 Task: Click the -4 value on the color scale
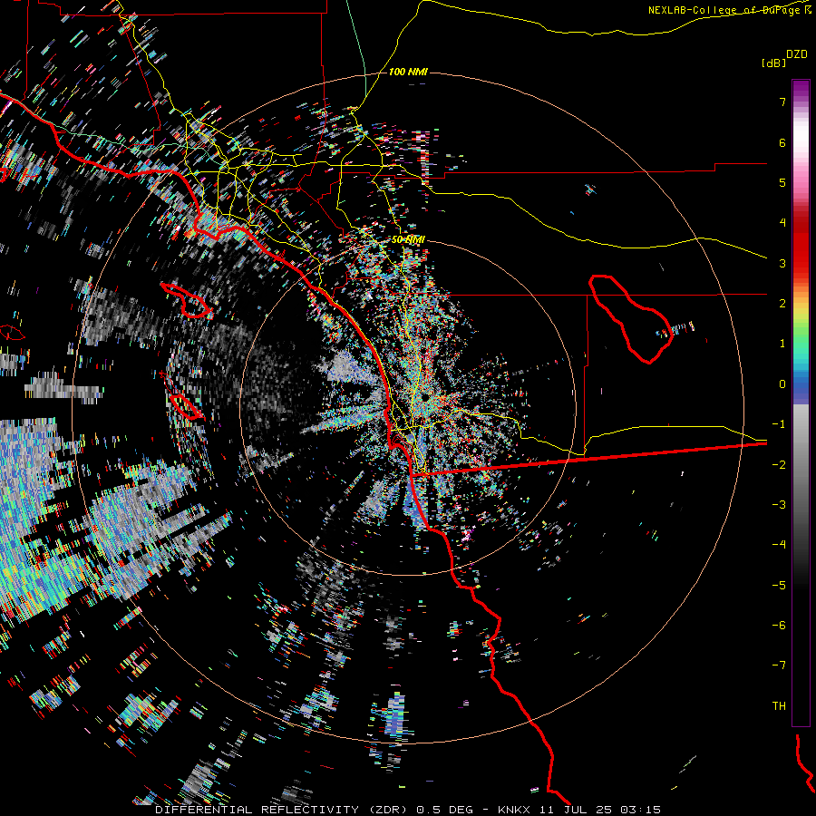(779, 545)
